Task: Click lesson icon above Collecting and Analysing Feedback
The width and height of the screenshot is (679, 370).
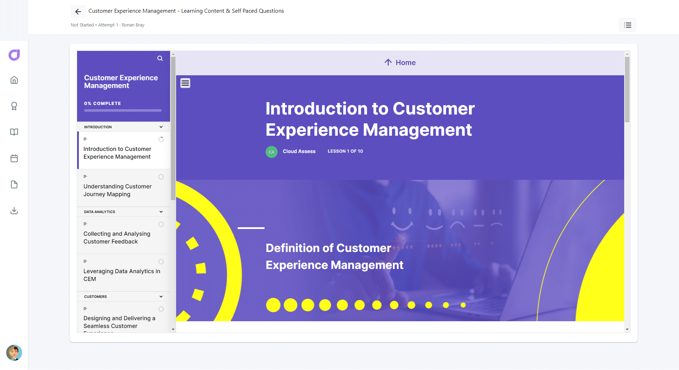Action: 85,224
